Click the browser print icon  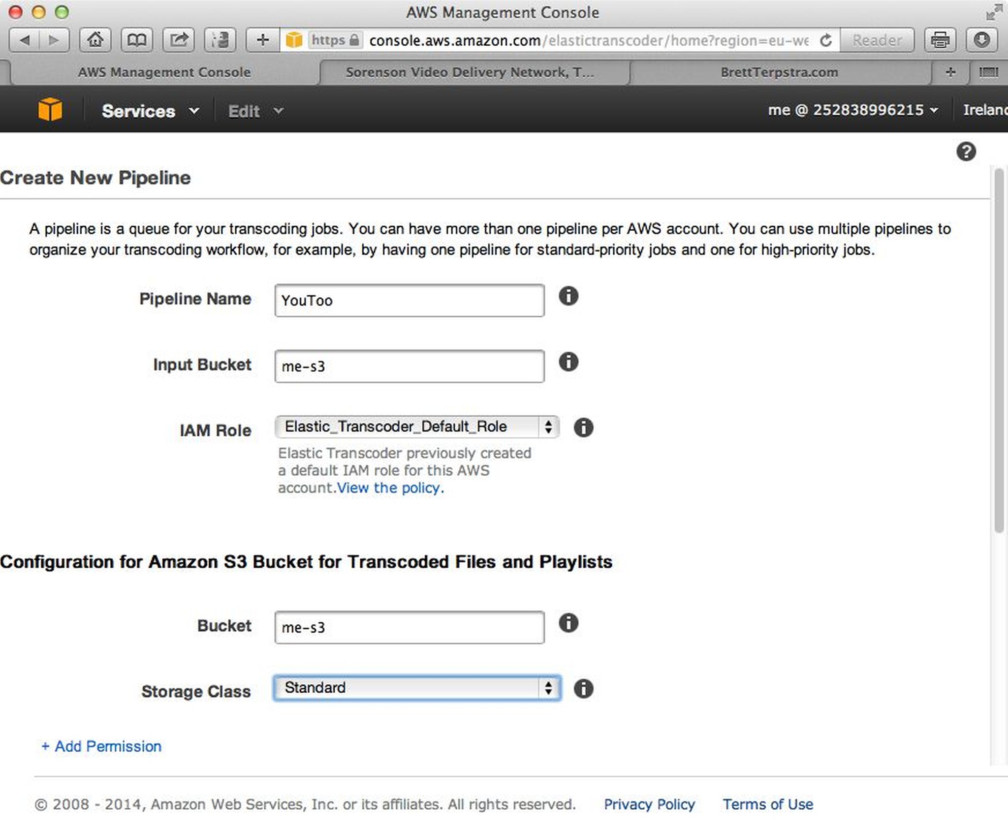(x=940, y=40)
